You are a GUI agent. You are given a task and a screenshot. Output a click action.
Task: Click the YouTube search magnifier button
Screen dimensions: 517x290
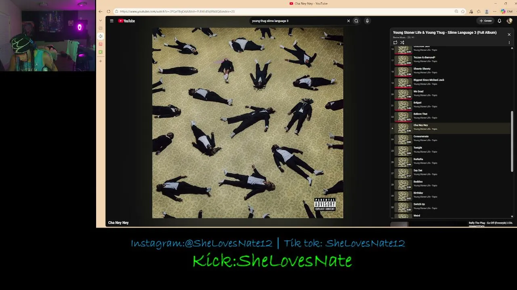(356, 21)
